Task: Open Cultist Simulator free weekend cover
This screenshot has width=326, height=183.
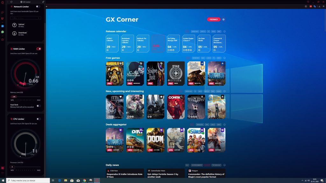Action: 135,73
